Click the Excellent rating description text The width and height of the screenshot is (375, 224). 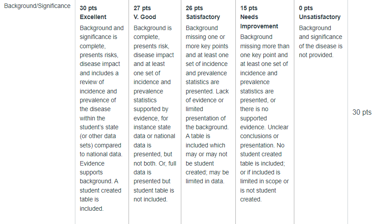click(x=102, y=118)
